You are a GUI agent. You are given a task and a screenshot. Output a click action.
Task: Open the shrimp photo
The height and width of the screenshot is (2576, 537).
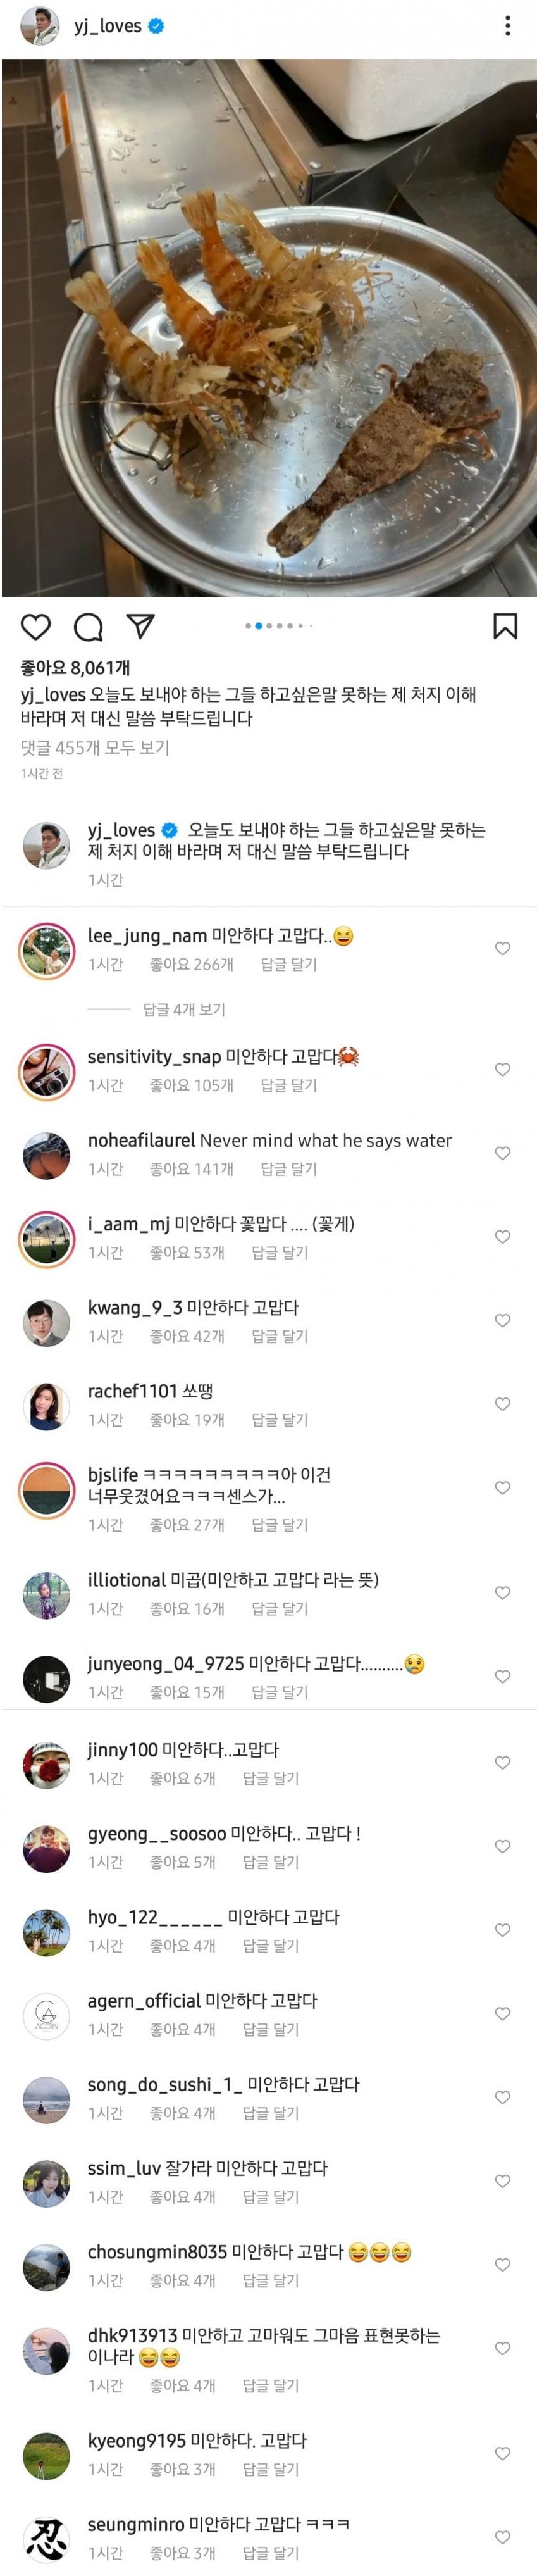click(268, 328)
